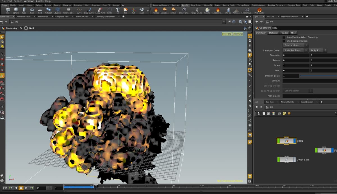
Task: Create a Grid from the shelf
Action: 40,11
